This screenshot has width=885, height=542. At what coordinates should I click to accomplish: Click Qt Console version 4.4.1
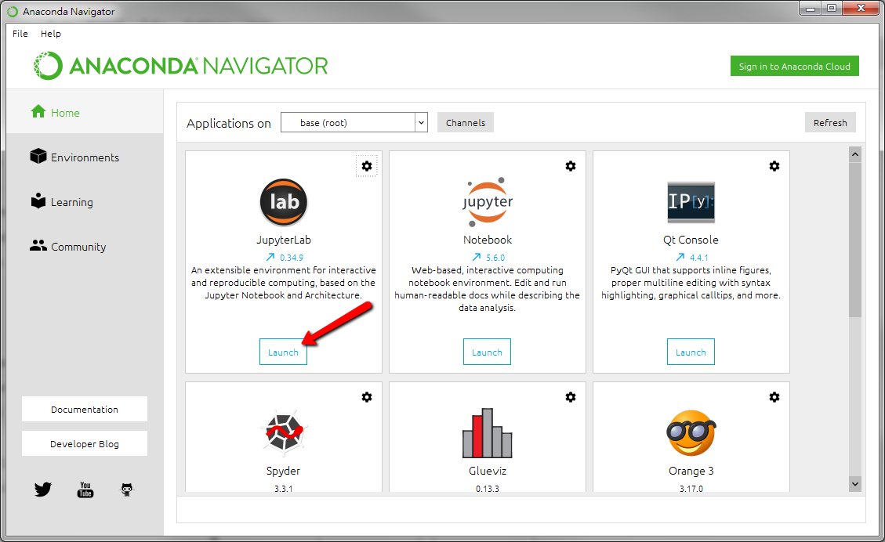(698, 258)
